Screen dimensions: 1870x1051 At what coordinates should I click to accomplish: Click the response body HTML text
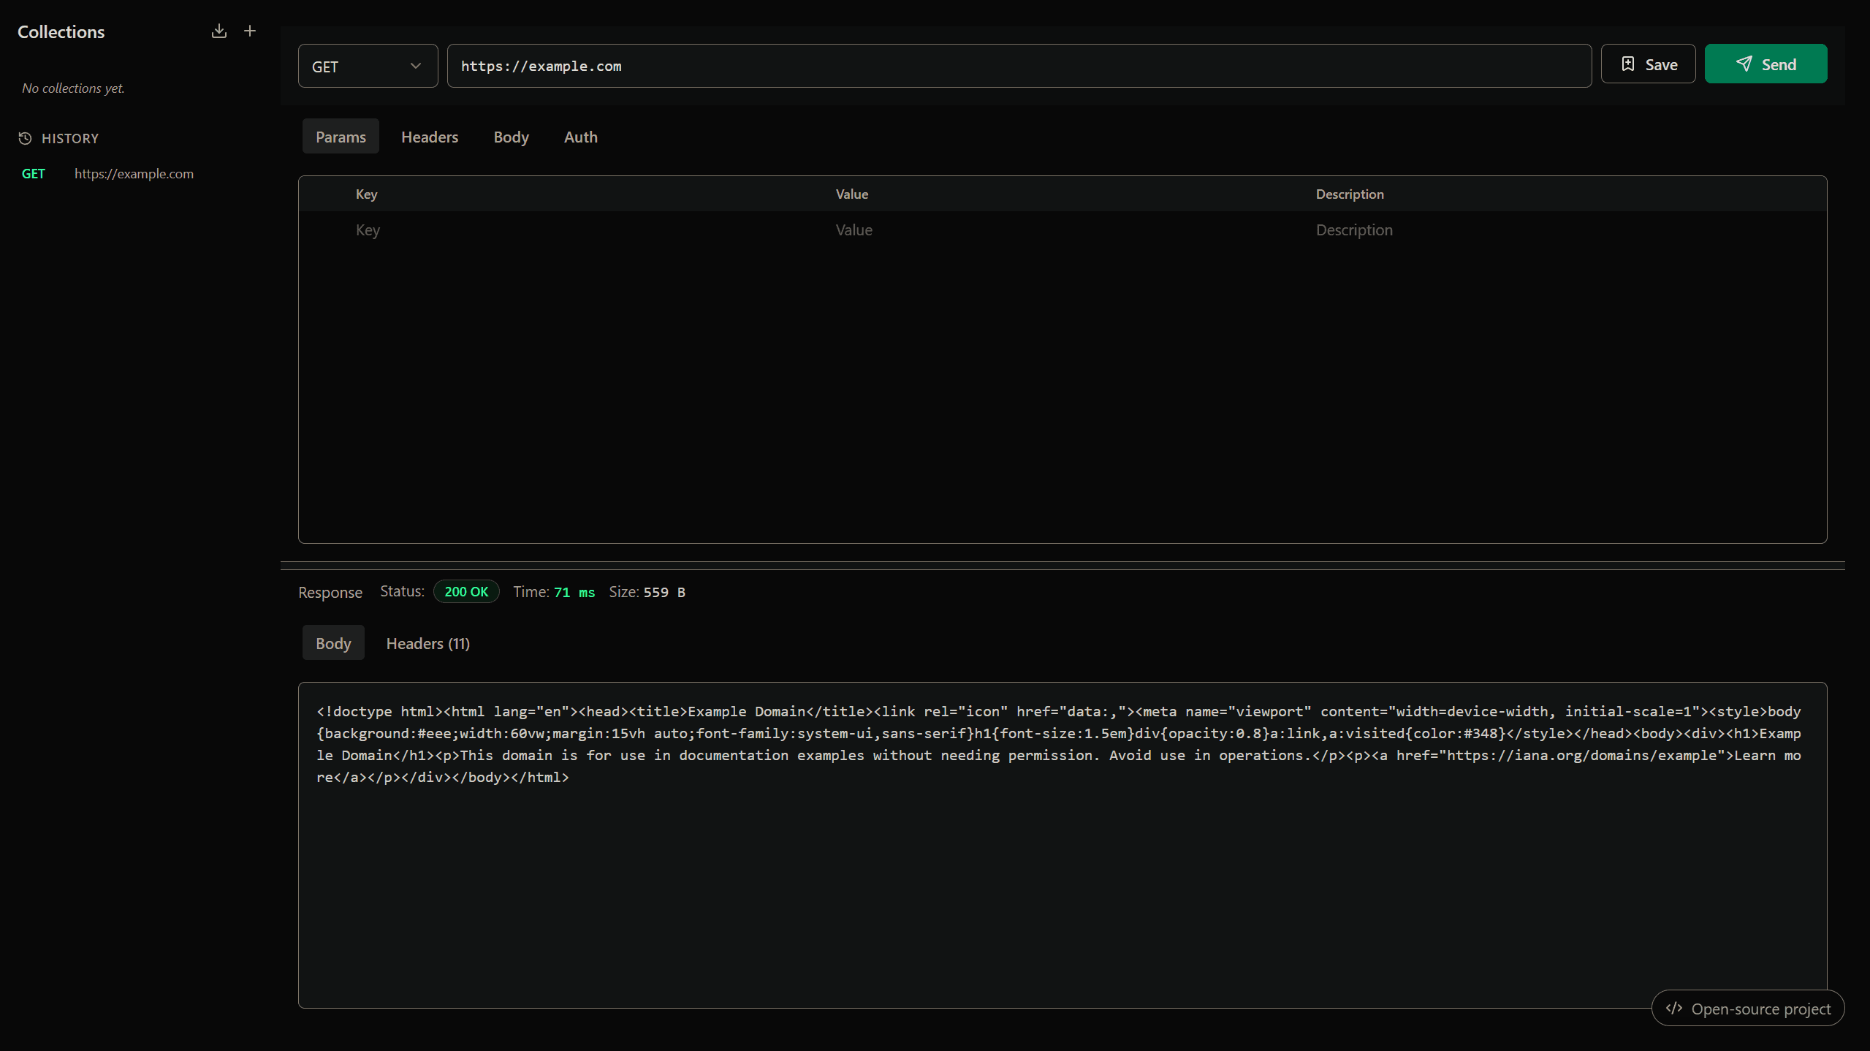point(1058,744)
